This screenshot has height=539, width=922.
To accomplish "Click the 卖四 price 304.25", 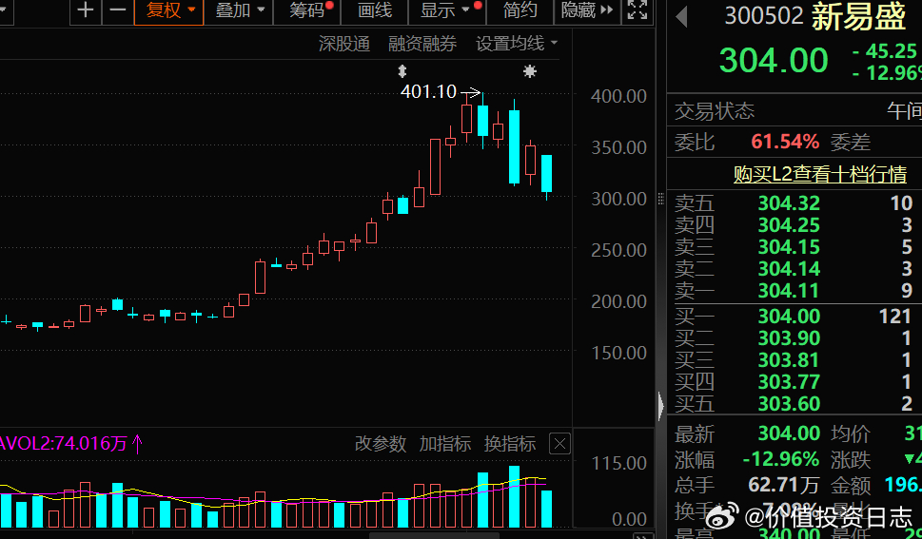I will click(789, 225).
